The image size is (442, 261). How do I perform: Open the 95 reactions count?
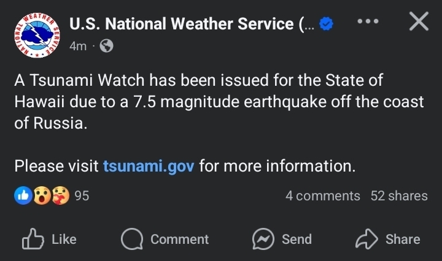tap(82, 196)
